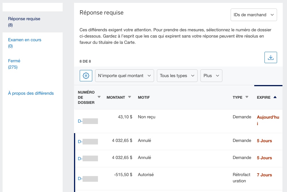Screen dimensions: 287x192
Task: Reverse sort order on the EXPIRE column
Action: pyautogui.click(x=275, y=97)
